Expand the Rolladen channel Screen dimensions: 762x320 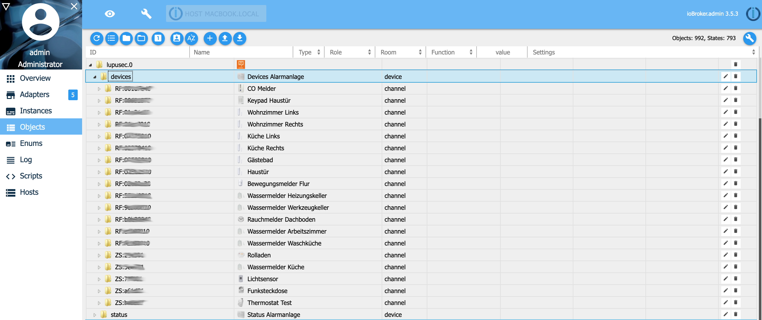[99, 255]
